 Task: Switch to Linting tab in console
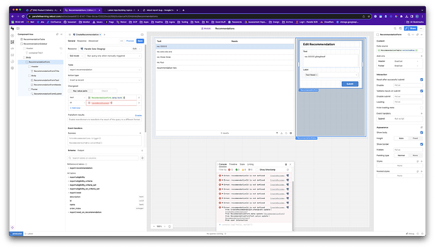click(x=250, y=164)
